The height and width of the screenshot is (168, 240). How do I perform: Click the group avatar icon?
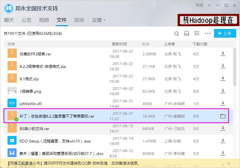tap(8, 8)
